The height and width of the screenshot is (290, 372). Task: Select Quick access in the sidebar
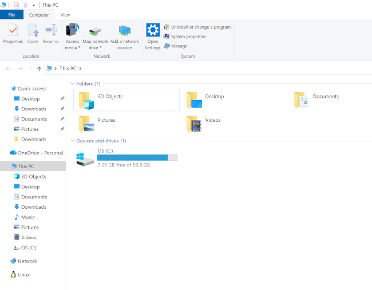[x=29, y=89]
